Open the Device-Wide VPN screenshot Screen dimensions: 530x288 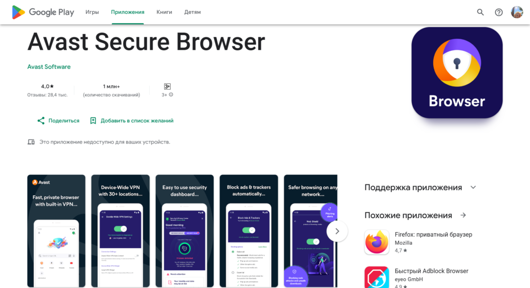[120, 231]
